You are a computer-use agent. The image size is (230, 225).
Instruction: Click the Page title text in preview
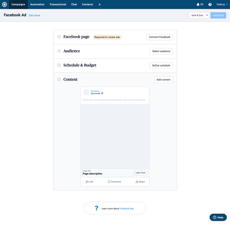point(87,171)
